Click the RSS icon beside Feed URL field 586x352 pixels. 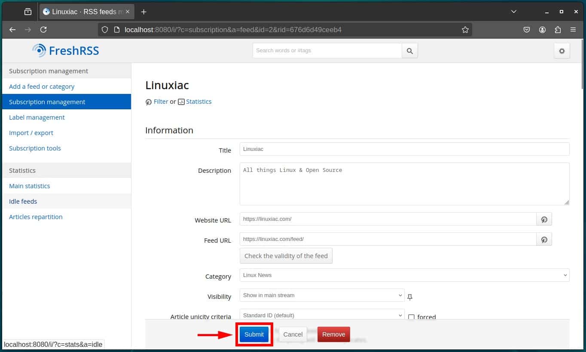click(544, 239)
